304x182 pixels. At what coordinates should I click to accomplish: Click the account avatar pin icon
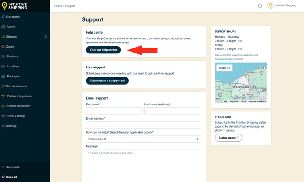pos(270,5)
